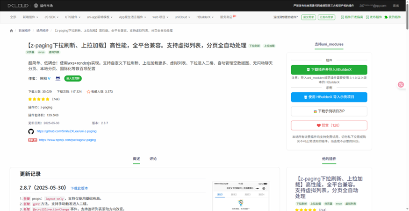Click the 上拉加载 tag beside the title
The width and height of the screenshot is (409, 211).
click(269, 46)
